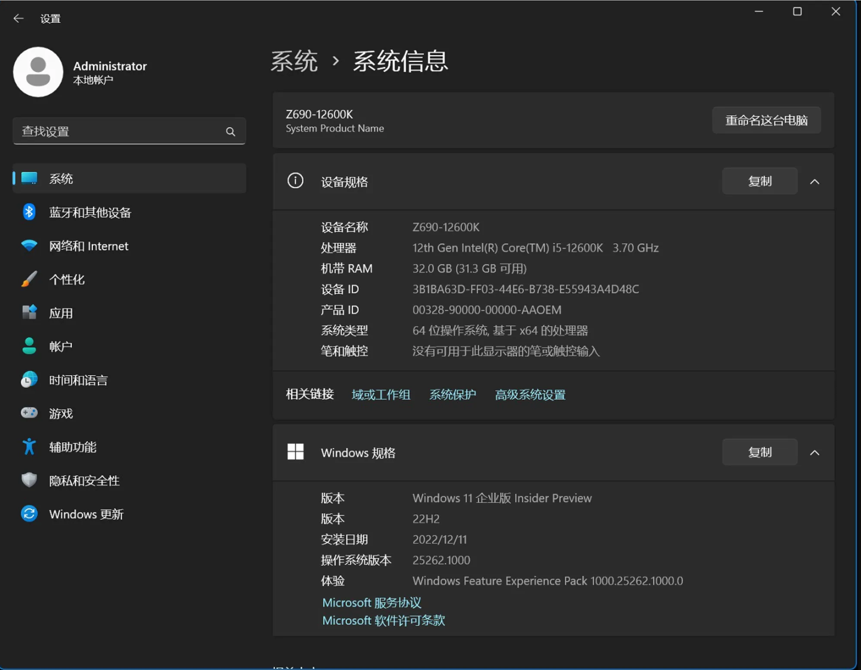Click the device specs info icon

click(x=295, y=181)
